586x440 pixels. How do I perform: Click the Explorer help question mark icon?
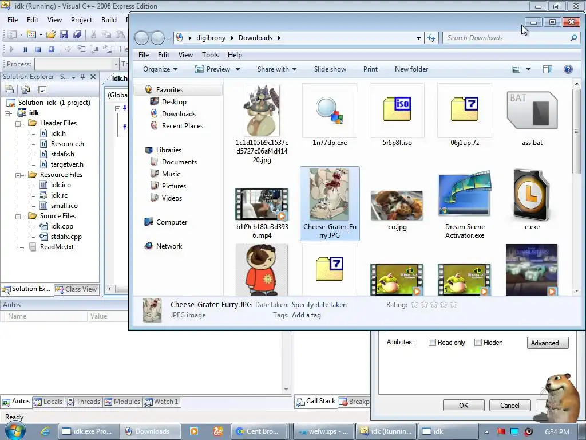568,69
